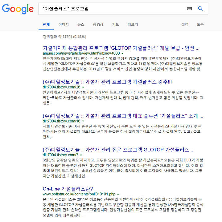Switch to the 뉴스 tab

click(x=81, y=24)
